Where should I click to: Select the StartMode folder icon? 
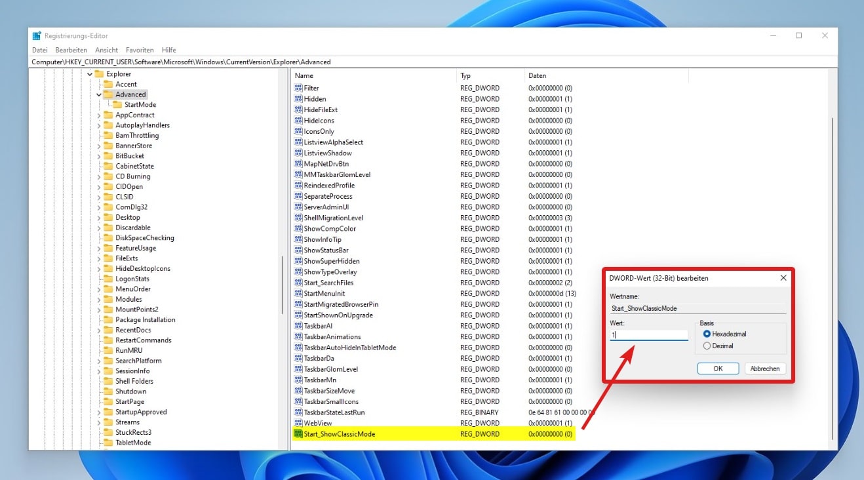[117, 105]
